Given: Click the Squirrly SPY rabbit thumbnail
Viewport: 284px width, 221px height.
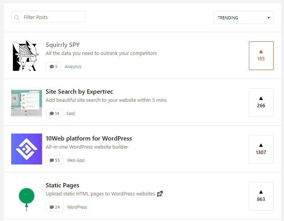Looking at the screenshot, I should [27, 55].
